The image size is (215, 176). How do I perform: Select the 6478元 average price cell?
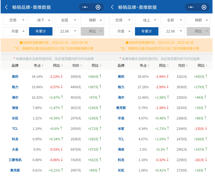tap(76, 150)
